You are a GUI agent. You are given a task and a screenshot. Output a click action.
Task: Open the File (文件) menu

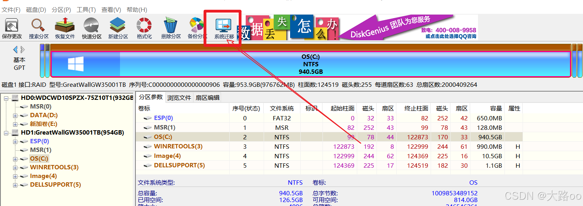pos(11,9)
